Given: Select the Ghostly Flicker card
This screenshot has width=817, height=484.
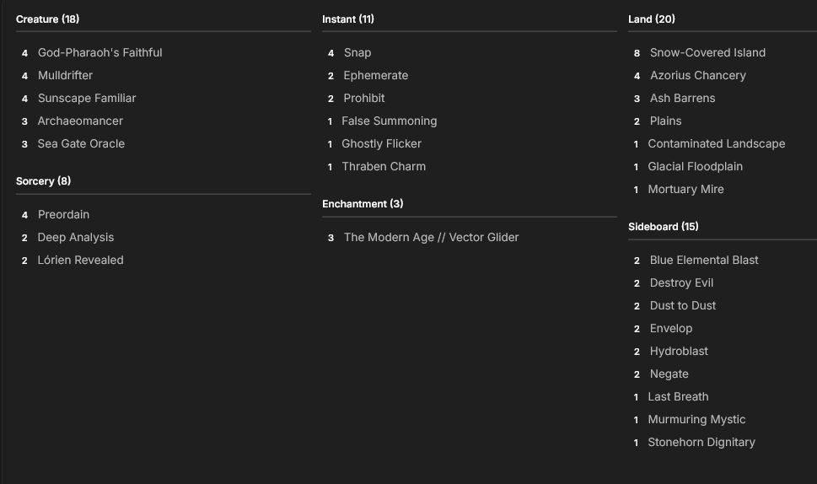Looking at the screenshot, I should pyautogui.click(x=381, y=144).
